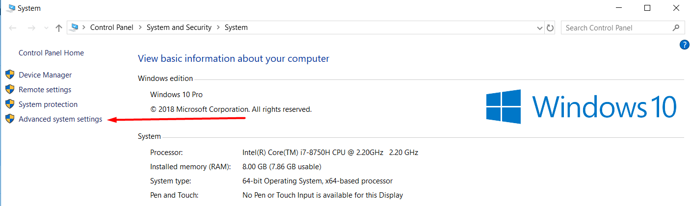The image size is (691, 206).
Task: Select the System and Security breadcrumb
Action: (179, 27)
